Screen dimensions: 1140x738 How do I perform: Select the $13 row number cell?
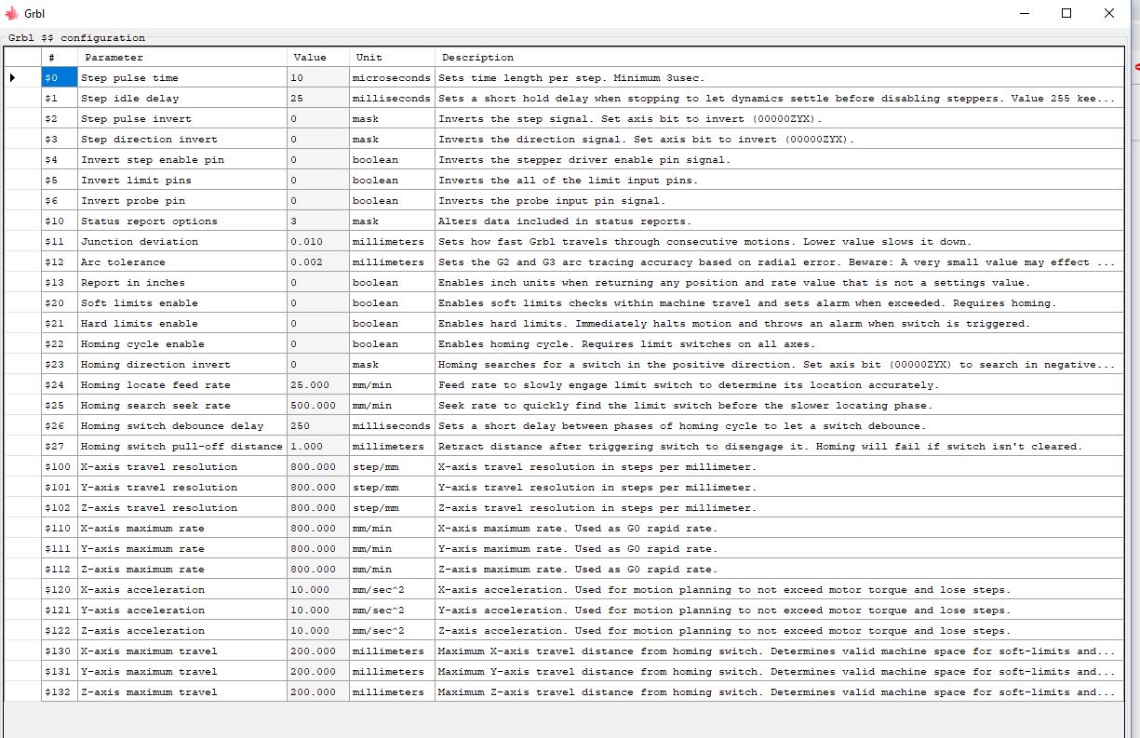point(60,283)
